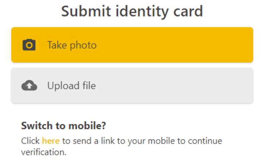Choose the gray Upload file button
Screen dimensions: 265x163
[x=132, y=86]
